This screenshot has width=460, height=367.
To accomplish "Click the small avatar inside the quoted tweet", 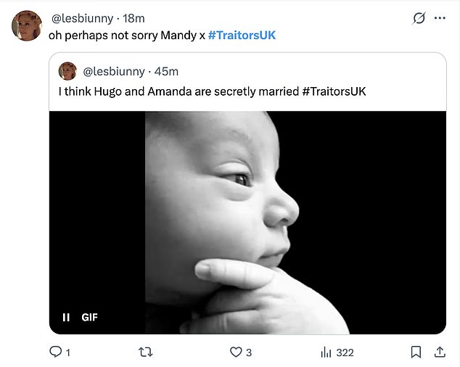I will [67, 71].
